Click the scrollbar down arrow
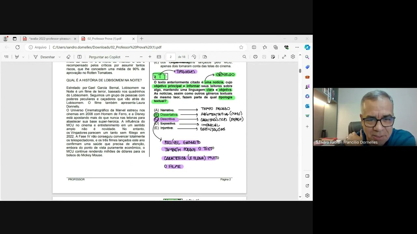Viewport: 417px width, 234px height. [x=300, y=197]
